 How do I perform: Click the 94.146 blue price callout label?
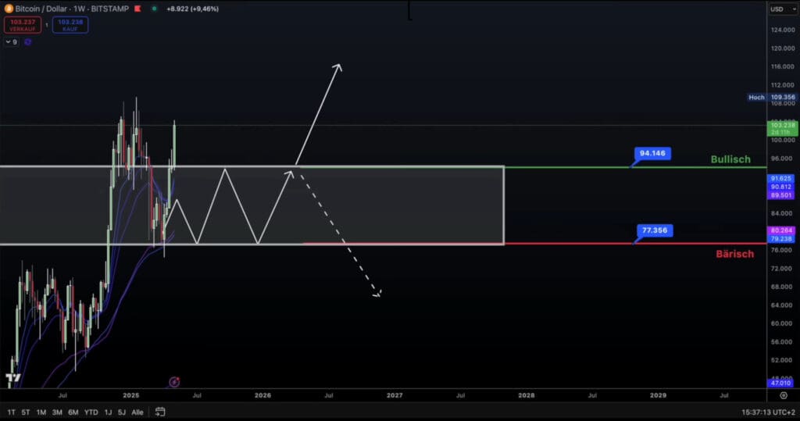pyautogui.click(x=652, y=154)
